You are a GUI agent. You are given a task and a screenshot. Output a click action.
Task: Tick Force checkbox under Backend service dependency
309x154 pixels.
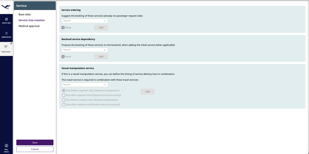click(63, 56)
